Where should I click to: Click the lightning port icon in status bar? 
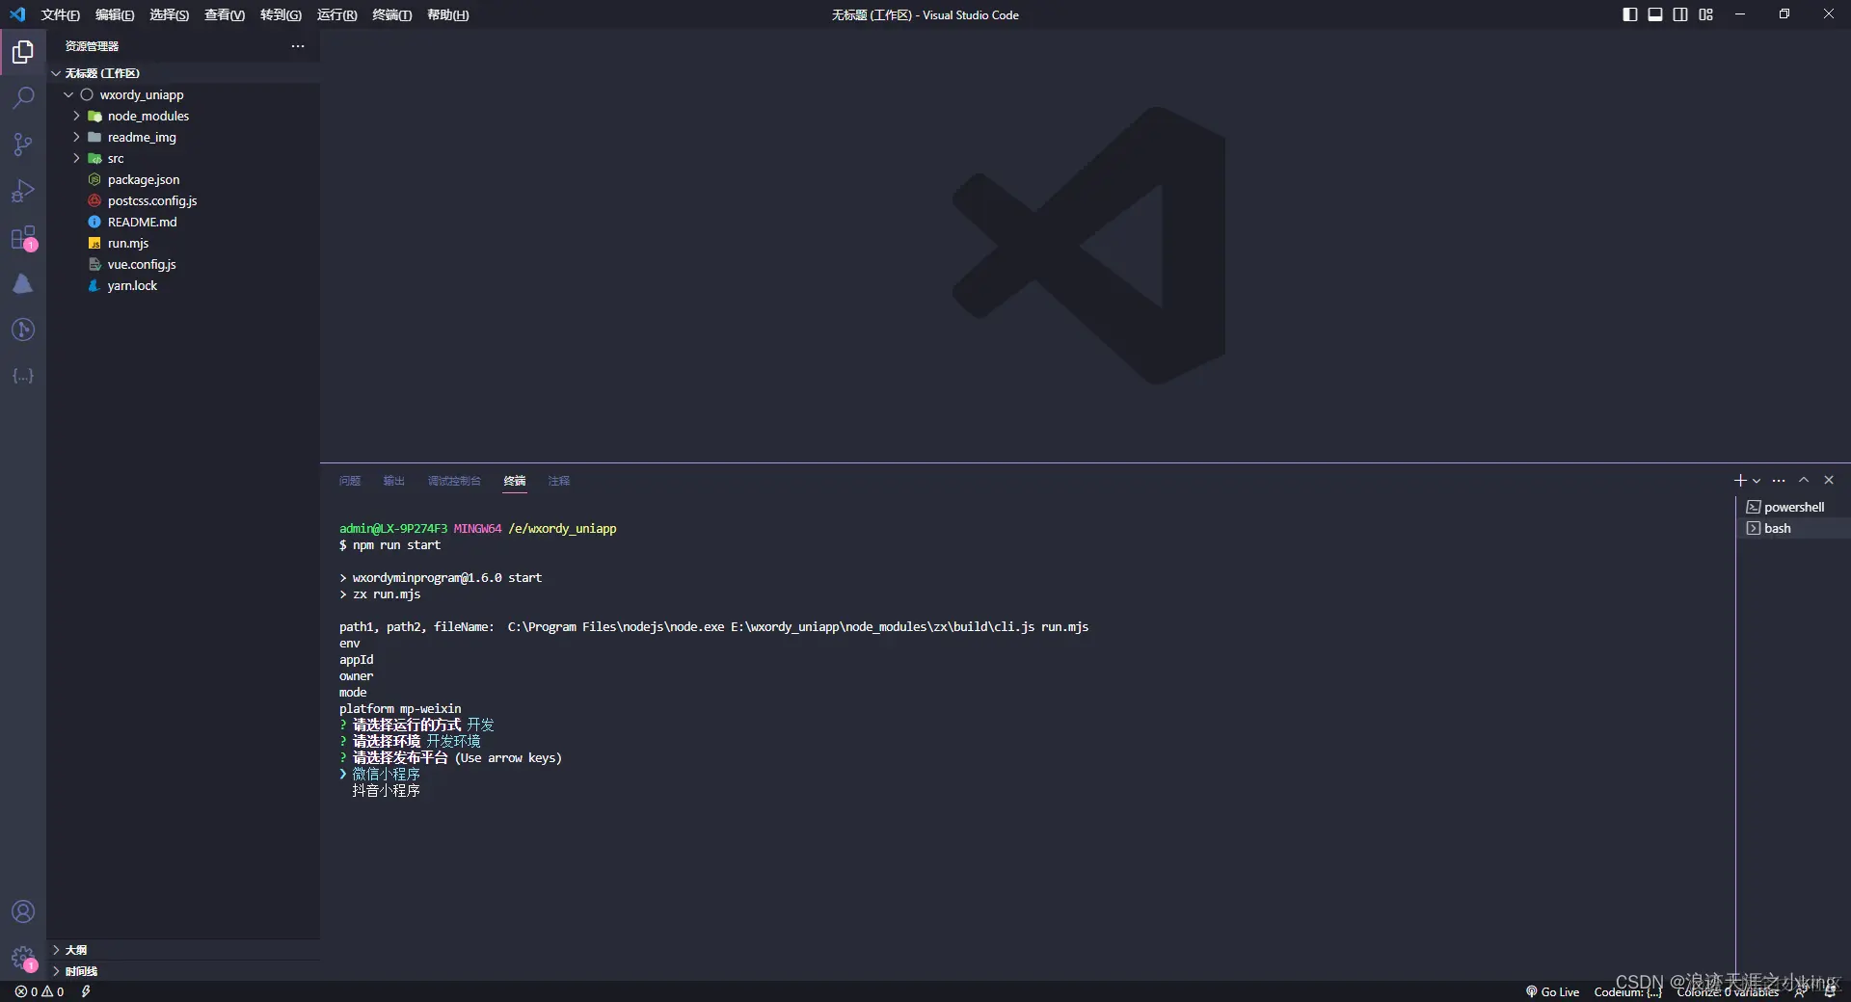tap(86, 991)
